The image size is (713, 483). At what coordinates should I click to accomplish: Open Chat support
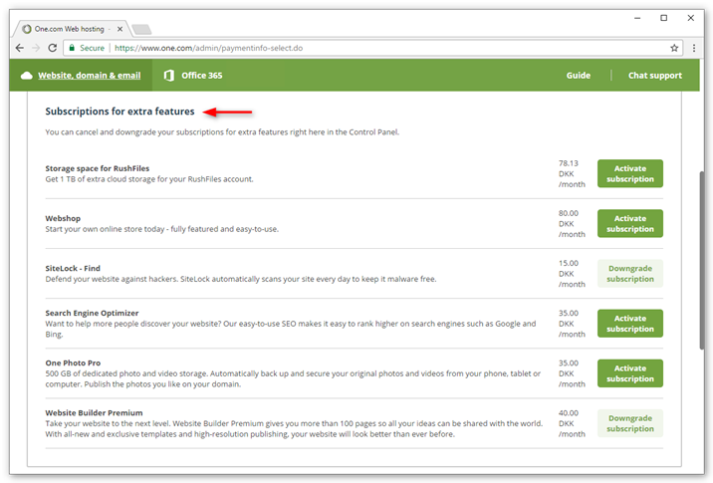(655, 76)
